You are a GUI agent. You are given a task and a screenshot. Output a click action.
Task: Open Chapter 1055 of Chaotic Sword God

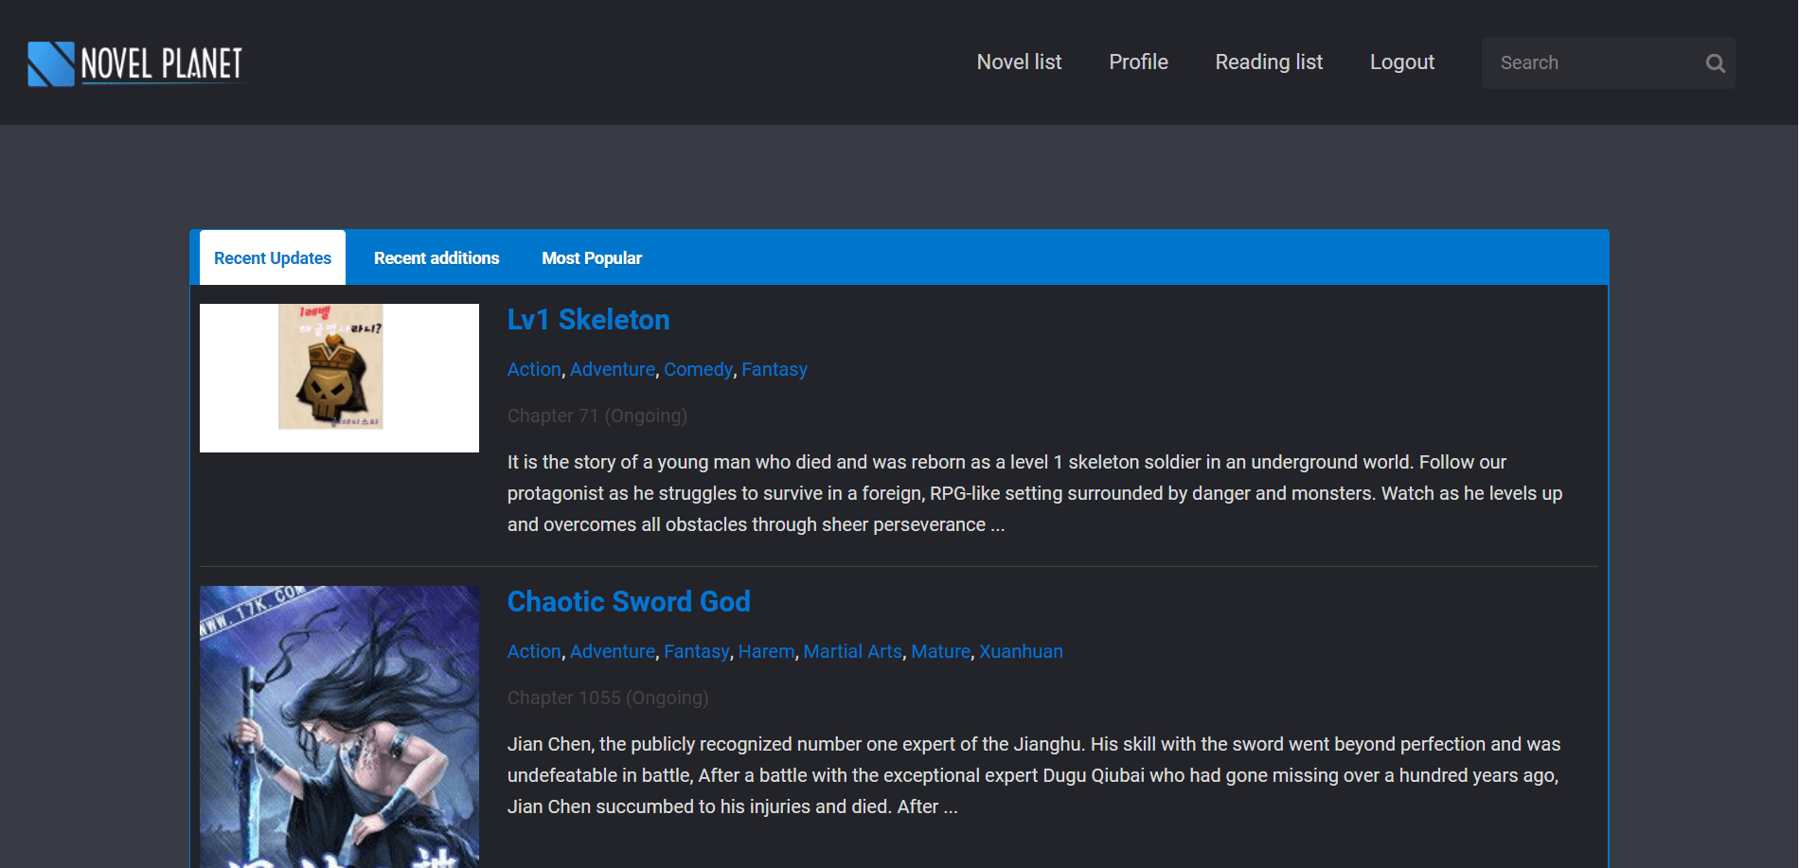pyautogui.click(x=563, y=698)
